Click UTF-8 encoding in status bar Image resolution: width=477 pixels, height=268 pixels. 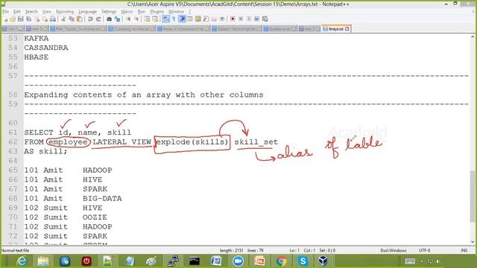[424, 250]
